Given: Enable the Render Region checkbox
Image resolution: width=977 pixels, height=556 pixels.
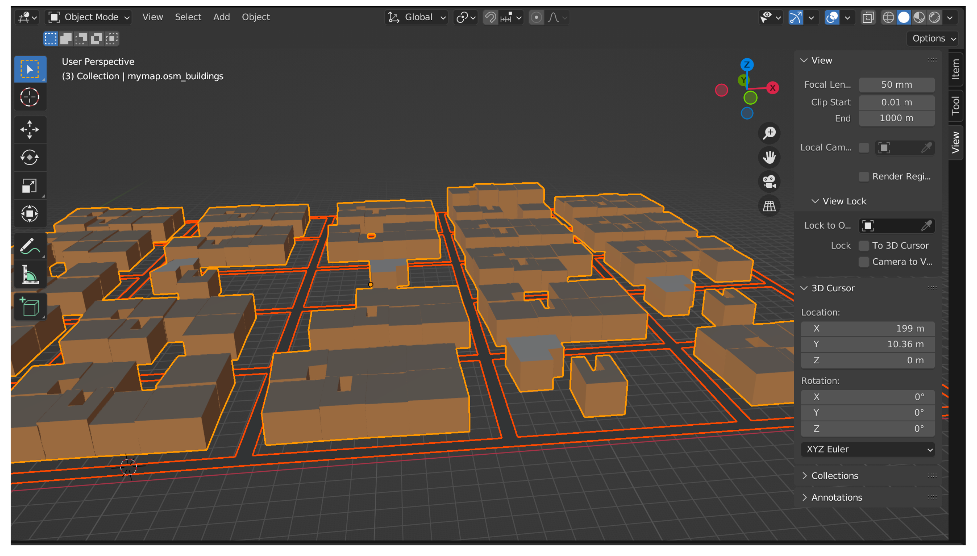Looking at the screenshot, I should [863, 177].
